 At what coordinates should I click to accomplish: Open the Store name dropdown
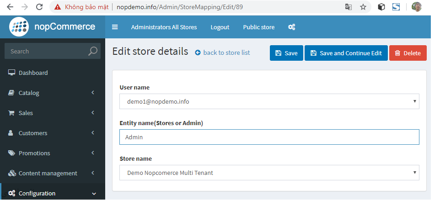click(x=269, y=173)
